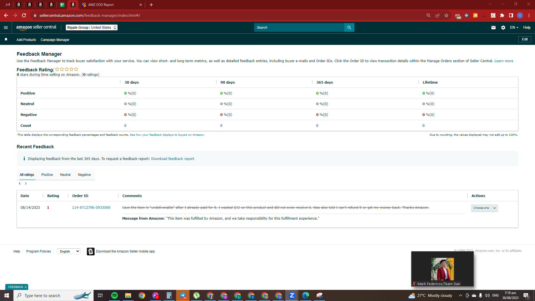The image size is (535, 301).
Task: Open Zoom from the taskbar
Action: (x=292, y=295)
